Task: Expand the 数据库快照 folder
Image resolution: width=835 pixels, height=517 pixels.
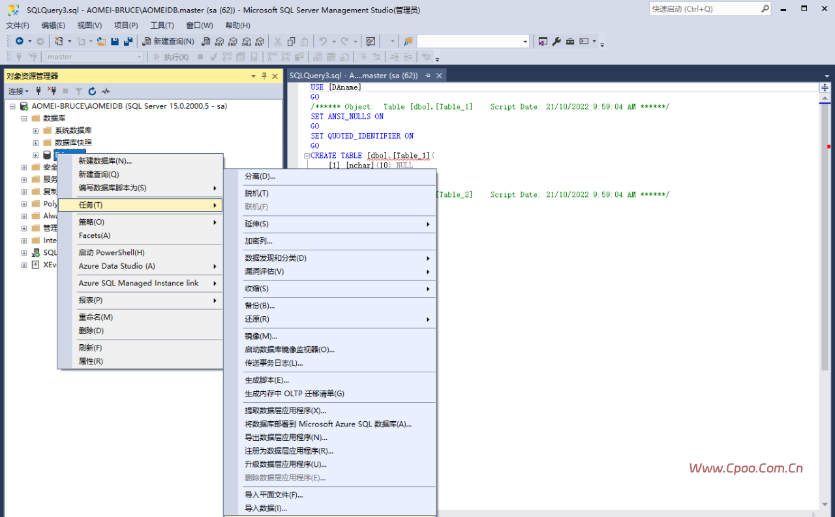Action: point(36,142)
